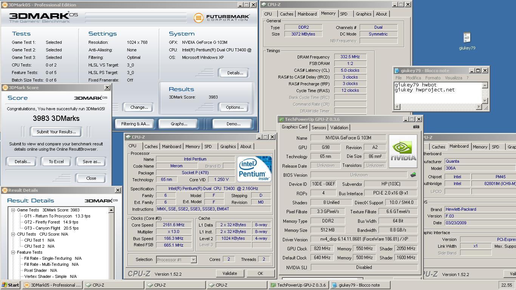This screenshot has width=516, height=290.
Task: Click the Validate button in CPU-Z
Action: point(230,273)
